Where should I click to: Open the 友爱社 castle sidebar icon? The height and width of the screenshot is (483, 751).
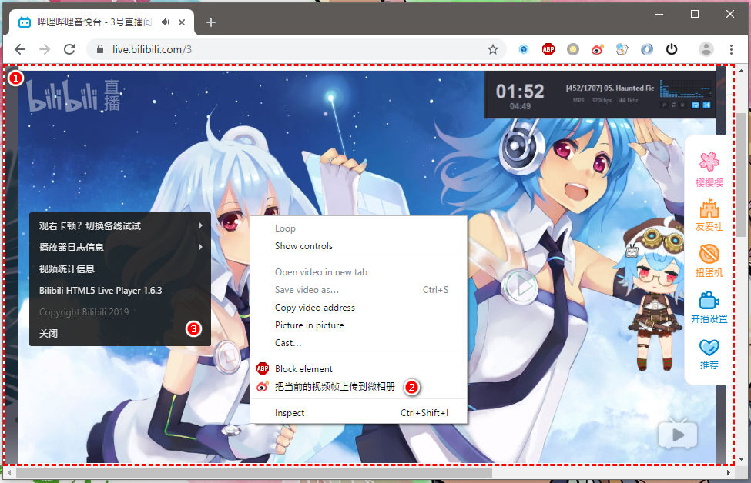(x=709, y=215)
